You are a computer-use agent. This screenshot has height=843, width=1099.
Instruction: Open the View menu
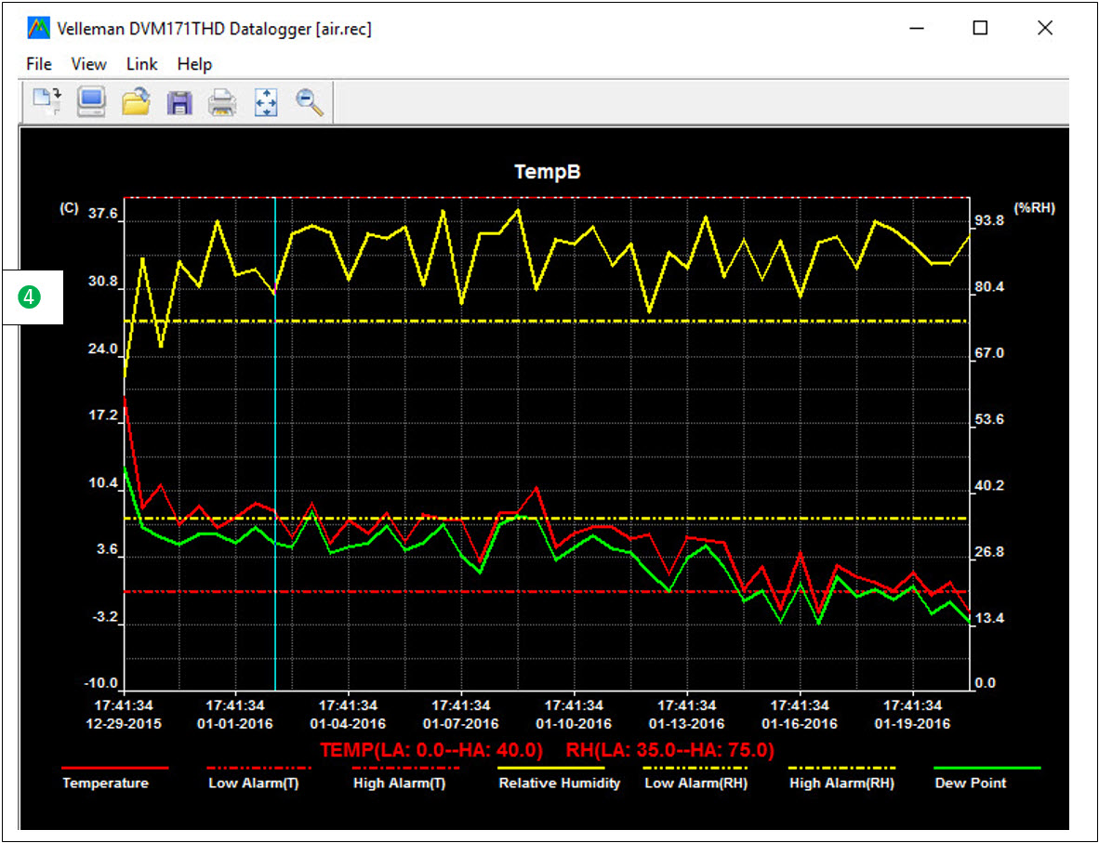click(89, 64)
